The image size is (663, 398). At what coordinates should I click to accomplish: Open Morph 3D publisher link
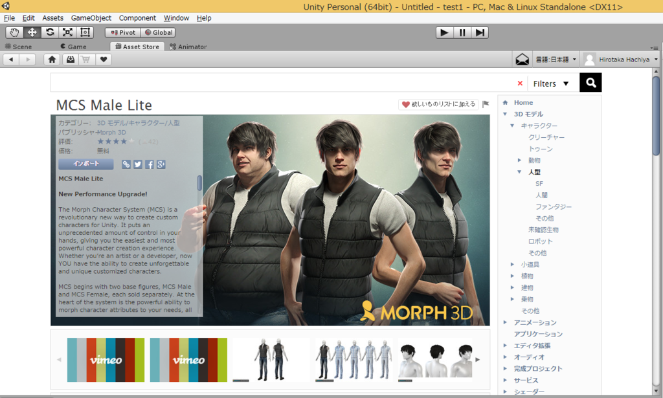coord(111,132)
